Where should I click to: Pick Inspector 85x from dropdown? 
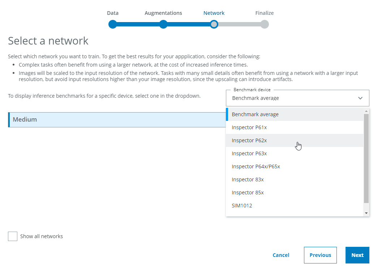click(x=248, y=193)
